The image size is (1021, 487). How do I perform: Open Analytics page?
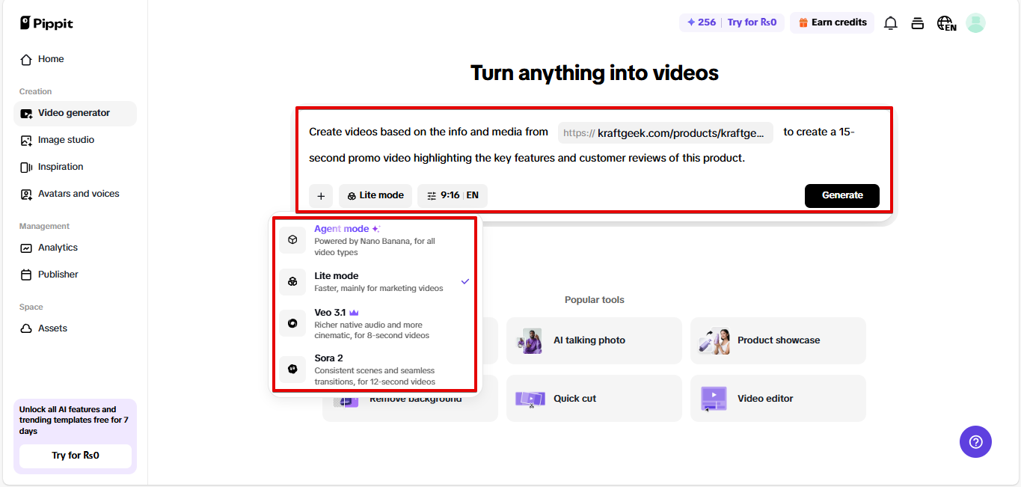(x=75, y=248)
